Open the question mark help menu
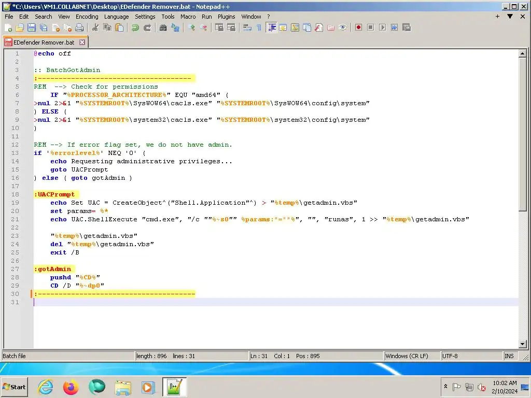 (269, 17)
